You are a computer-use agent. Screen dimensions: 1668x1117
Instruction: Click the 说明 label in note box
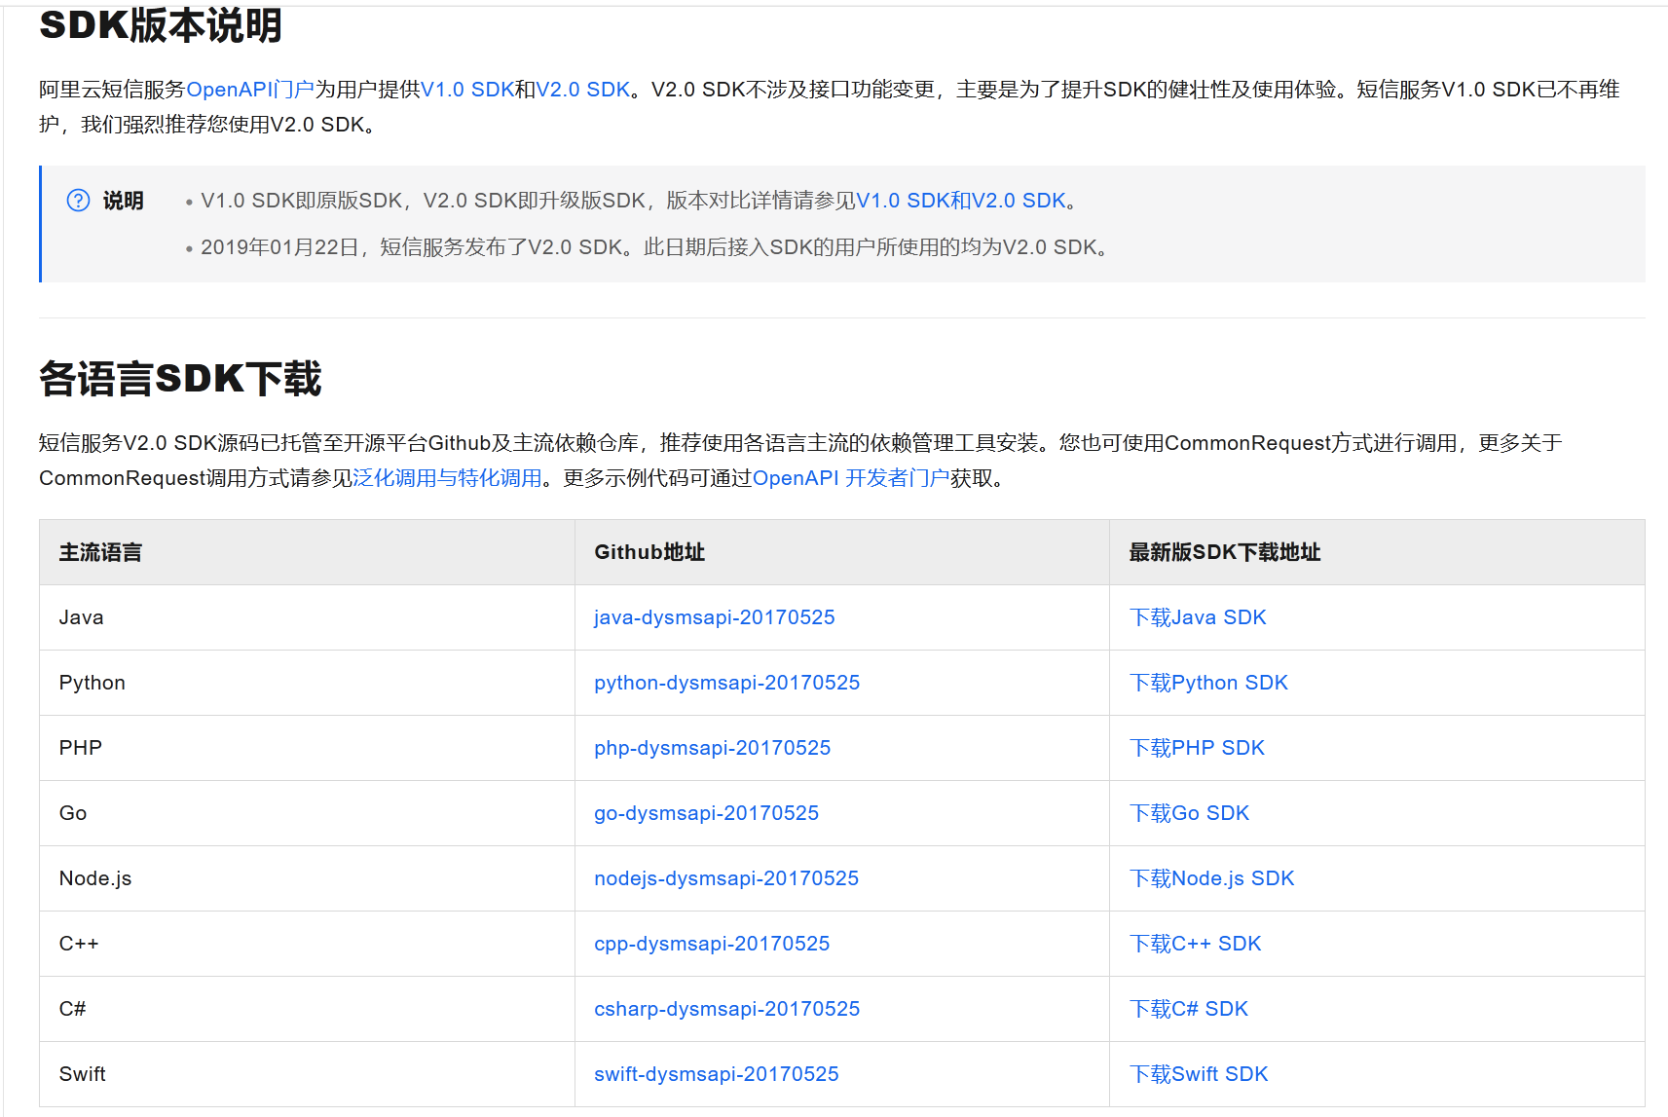(x=124, y=201)
